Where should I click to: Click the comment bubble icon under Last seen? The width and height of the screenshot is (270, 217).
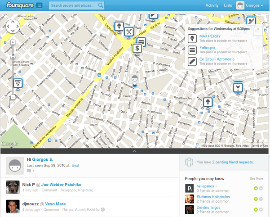tap(29, 171)
